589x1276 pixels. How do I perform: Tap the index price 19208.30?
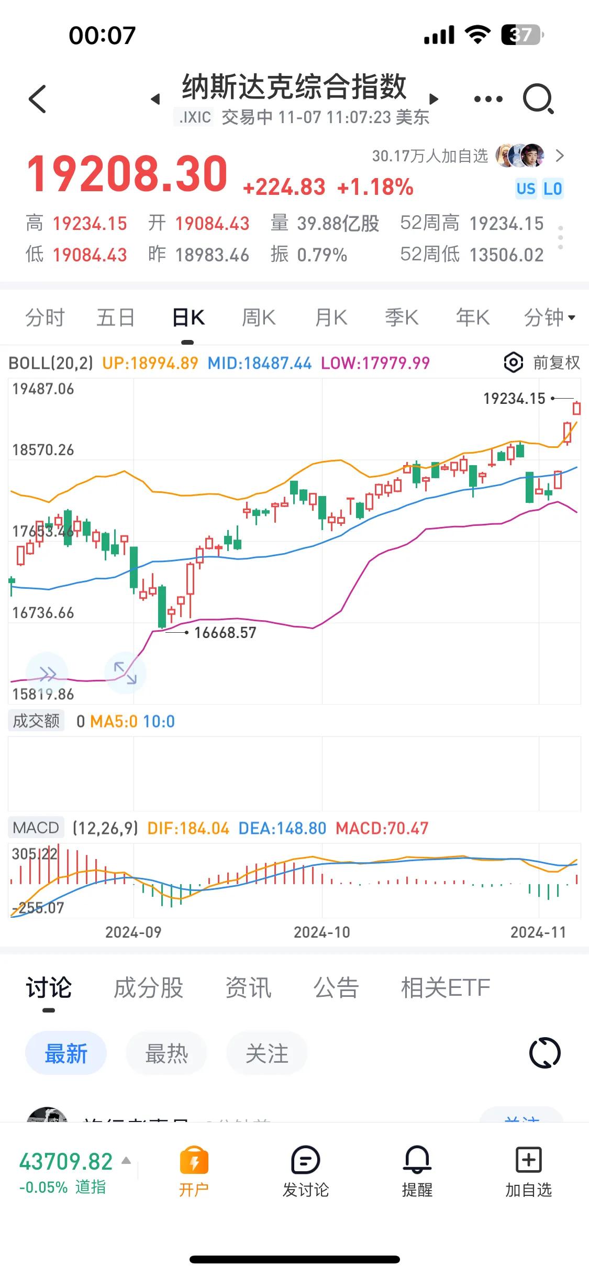click(127, 173)
